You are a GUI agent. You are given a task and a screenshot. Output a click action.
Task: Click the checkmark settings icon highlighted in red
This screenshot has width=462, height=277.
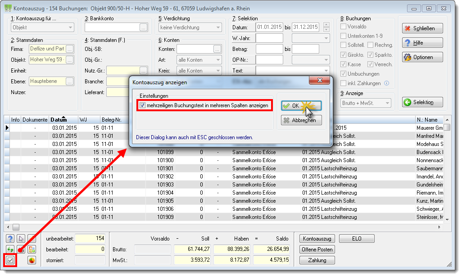[x=10, y=260]
